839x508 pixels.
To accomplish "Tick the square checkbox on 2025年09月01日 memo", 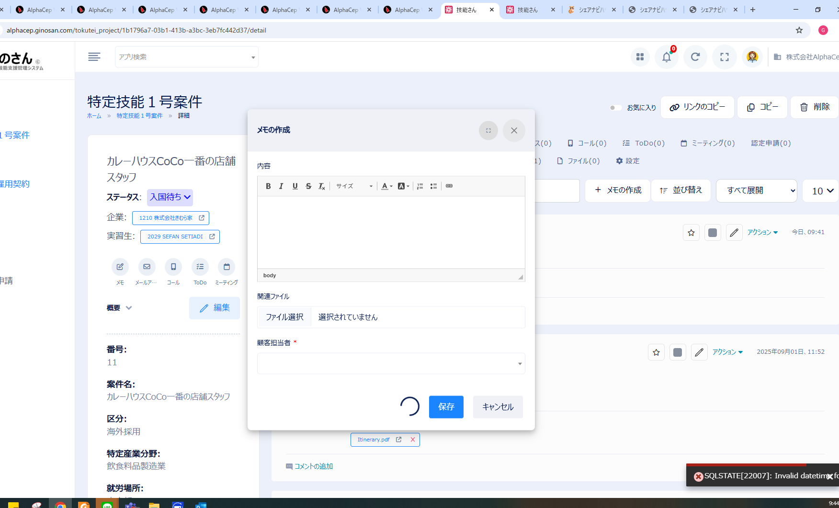I will pyautogui.click(x=678, y=352).
